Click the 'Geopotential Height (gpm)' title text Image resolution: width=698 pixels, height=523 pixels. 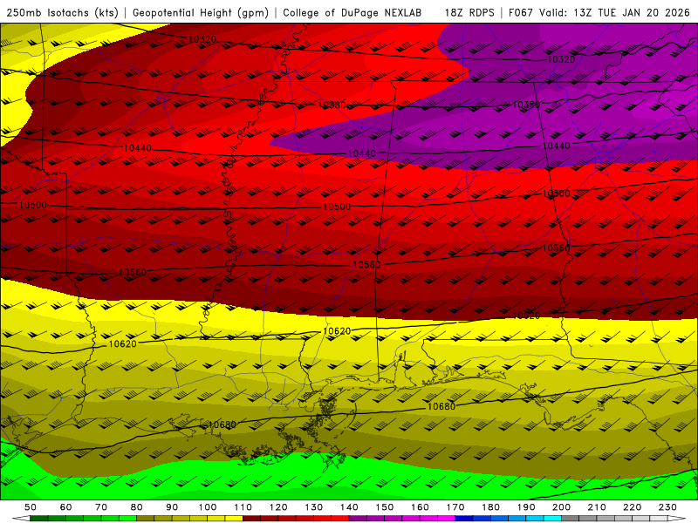click(201, 13)
